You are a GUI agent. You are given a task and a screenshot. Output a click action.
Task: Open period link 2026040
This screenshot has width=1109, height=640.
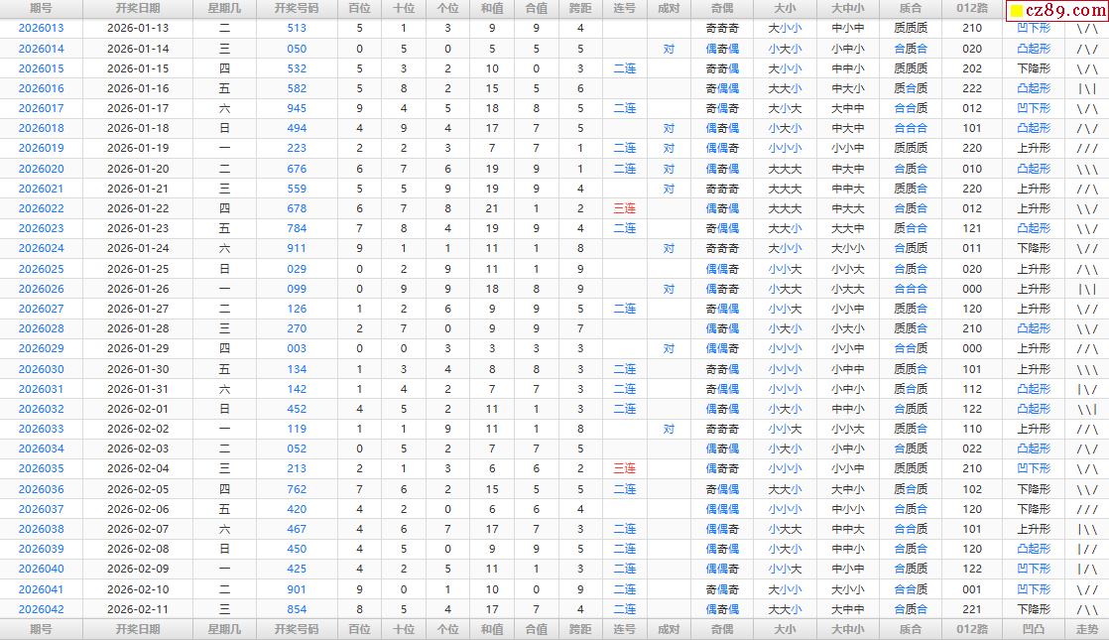(x=41, y=570)
